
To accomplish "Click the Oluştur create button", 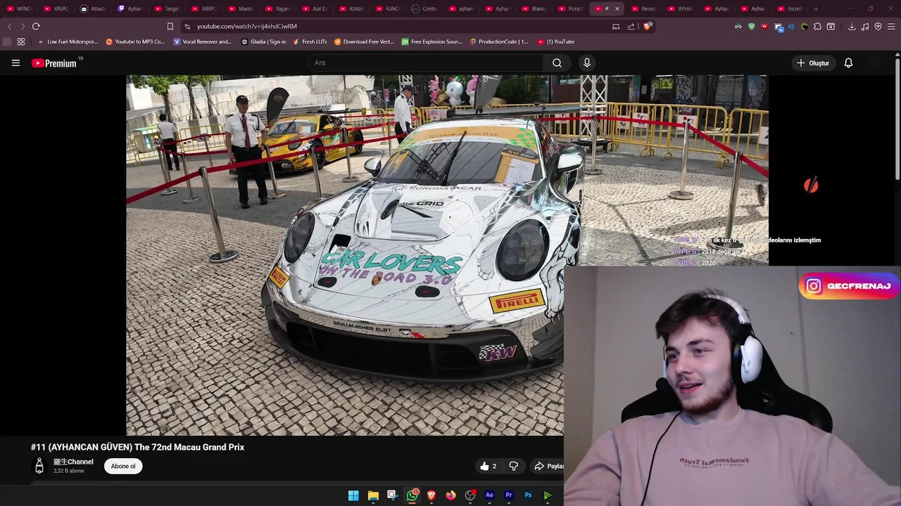I will [x=813, y=63].
